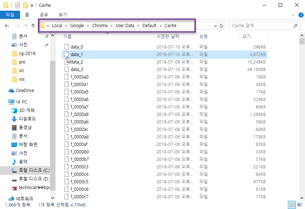Image resolution: width=305 pixels, height=209 pixels.
Task: Open the quick access toolbar customize dropdown
Action: (32, 5)
